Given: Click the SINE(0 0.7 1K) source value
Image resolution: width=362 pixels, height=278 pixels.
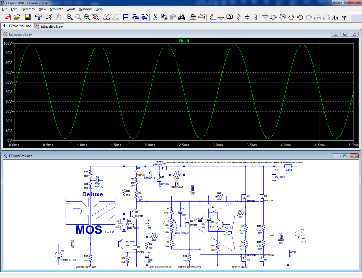Looking at the screenshot, I should point(68,260).
